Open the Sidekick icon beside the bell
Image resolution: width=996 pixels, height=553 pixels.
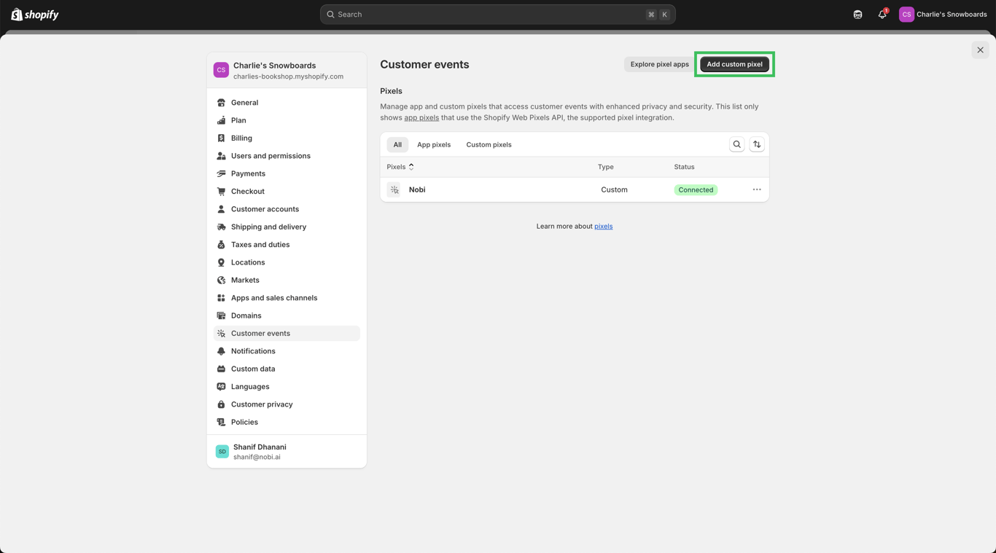857,15
